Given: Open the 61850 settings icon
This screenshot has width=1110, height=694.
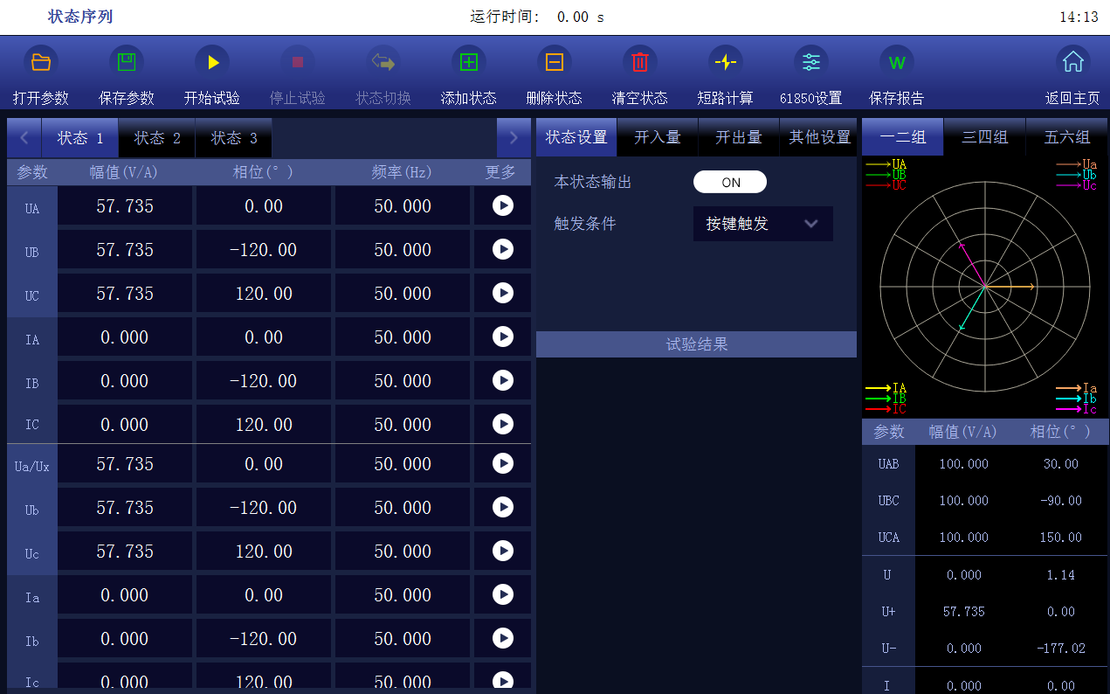Looking at the screenshot, I should (811, 62).
